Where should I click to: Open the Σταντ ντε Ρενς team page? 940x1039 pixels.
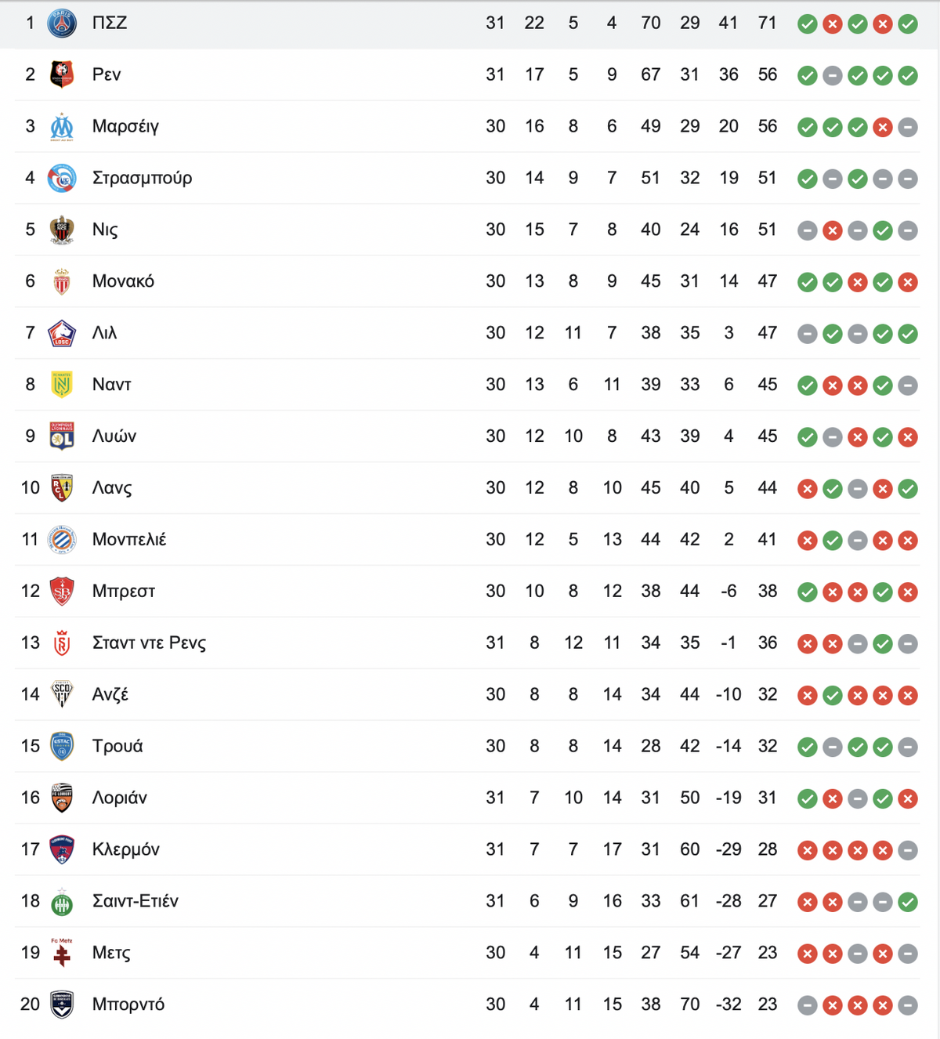pos(150,643)
